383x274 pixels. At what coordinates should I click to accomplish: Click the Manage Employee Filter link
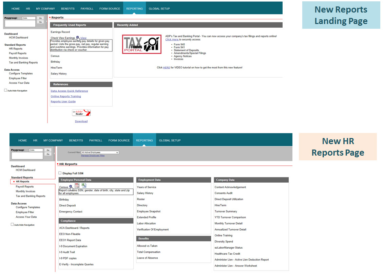[x=93, y=156]
